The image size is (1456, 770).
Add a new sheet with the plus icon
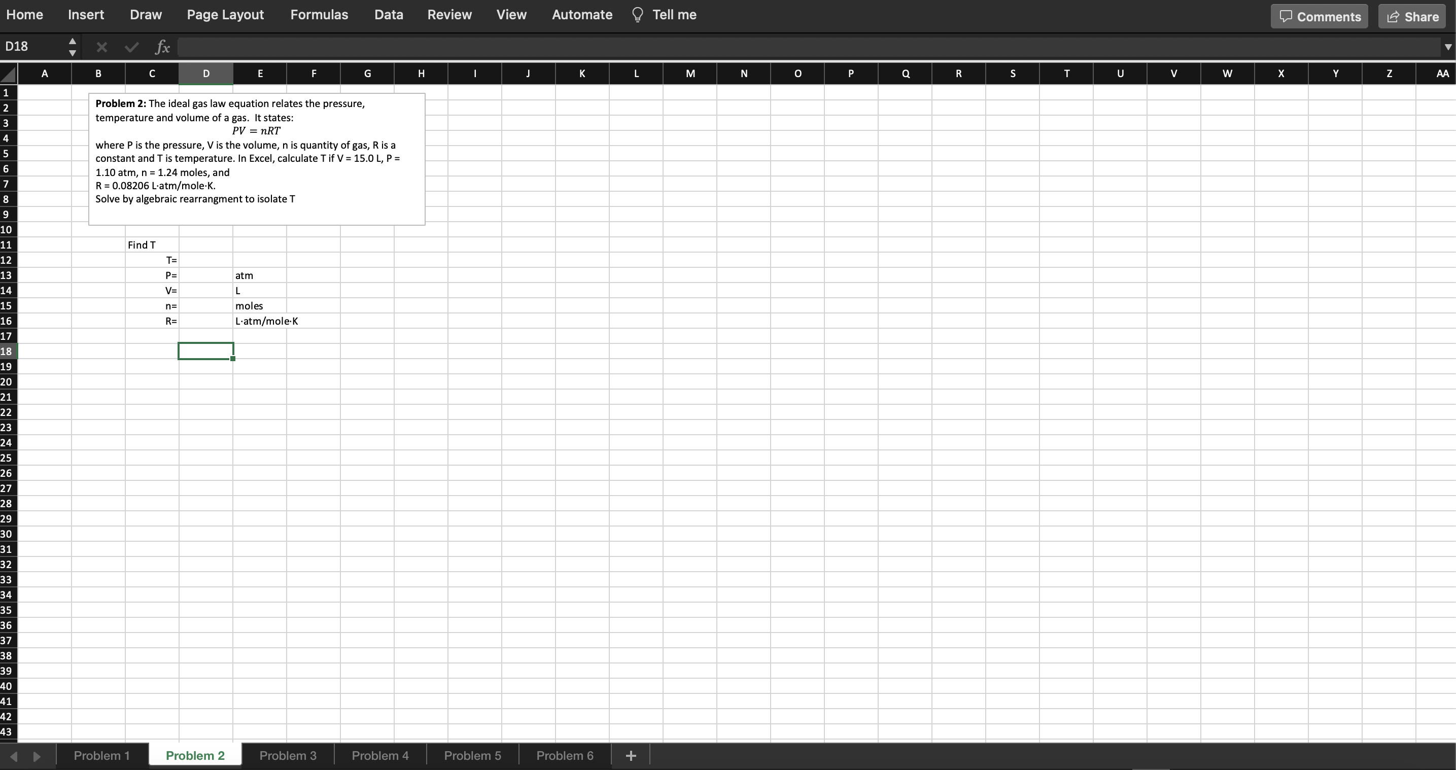coord(631,755)
